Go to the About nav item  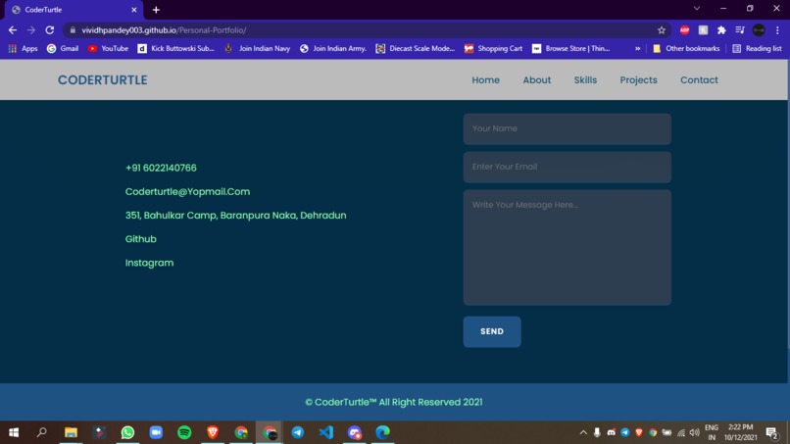[536, 80]
